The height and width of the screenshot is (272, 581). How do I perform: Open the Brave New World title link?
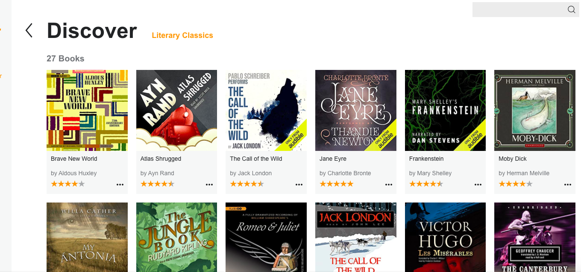click(x=74, y=159)
